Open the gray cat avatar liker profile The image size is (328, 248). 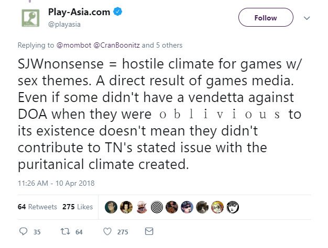click(x=202, y=207)
